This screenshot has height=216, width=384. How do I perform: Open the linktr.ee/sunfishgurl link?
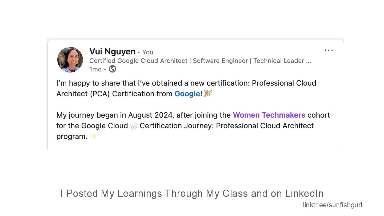point(333,205)
